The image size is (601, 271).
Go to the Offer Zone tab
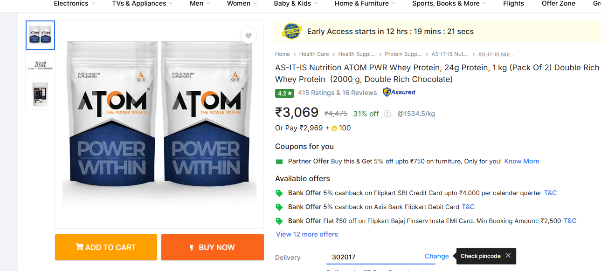click(x=558, y=4)
